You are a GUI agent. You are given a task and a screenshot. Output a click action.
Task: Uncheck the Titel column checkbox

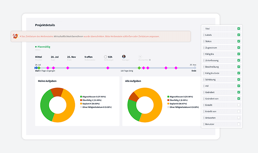(x=238, y=29)
